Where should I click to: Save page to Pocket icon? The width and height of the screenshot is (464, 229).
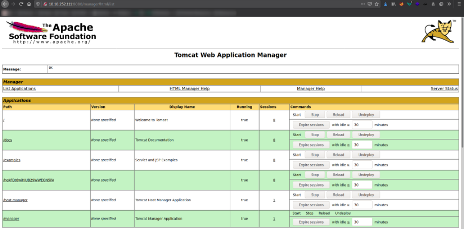(370, 4)
